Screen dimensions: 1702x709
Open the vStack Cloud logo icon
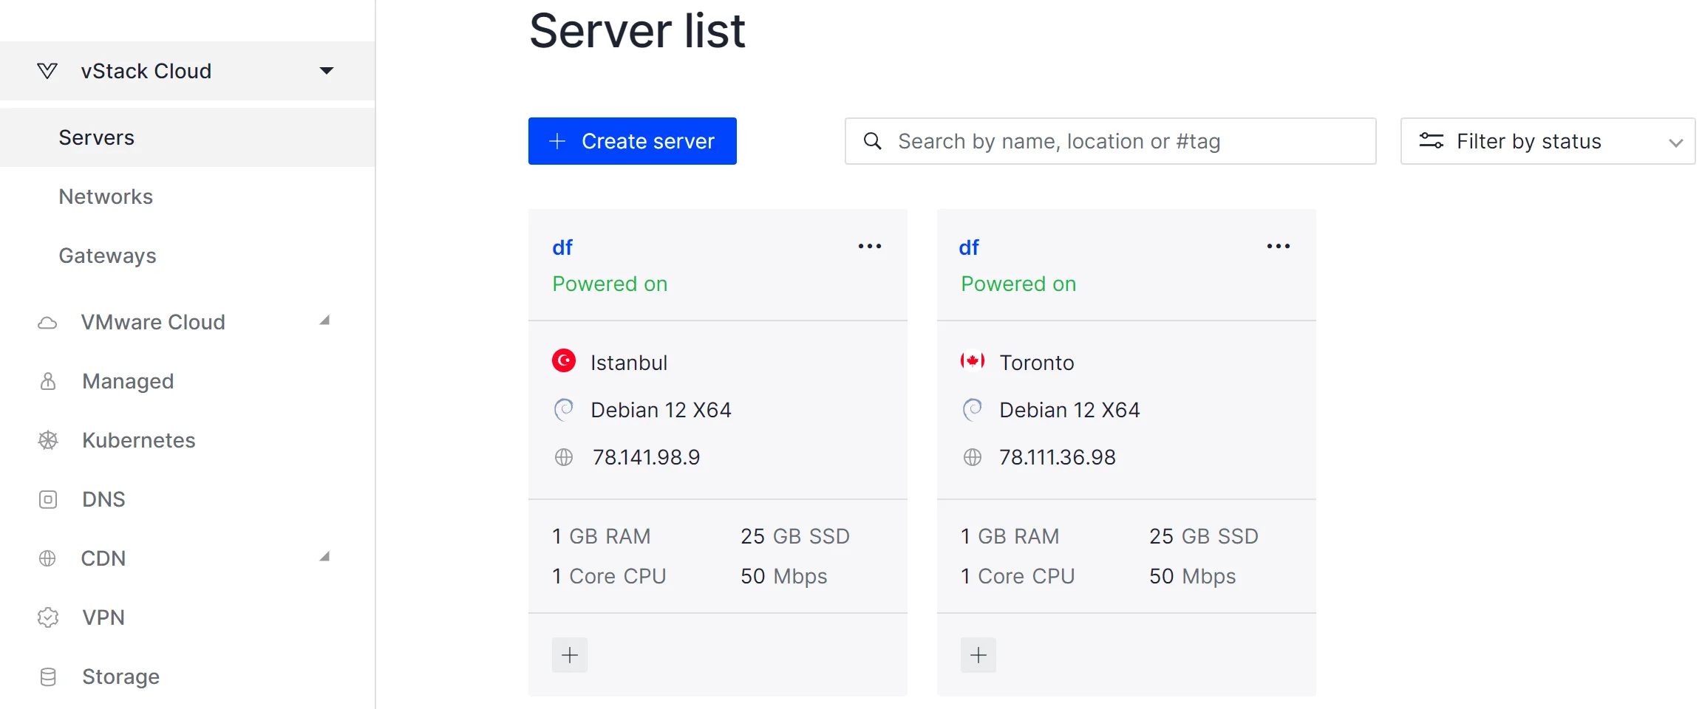47,70
